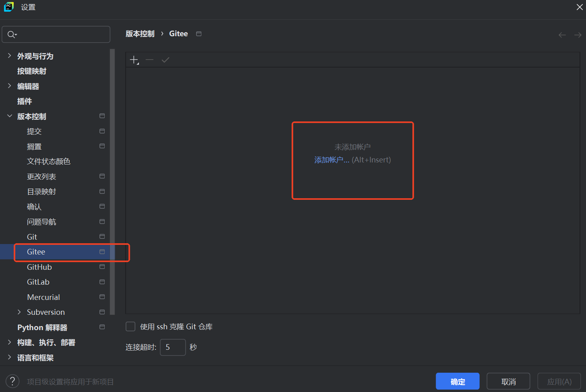This screenshot has height=392, width=586.
Task: Expand the 语言和框架 section
Action: pos(9,357)
